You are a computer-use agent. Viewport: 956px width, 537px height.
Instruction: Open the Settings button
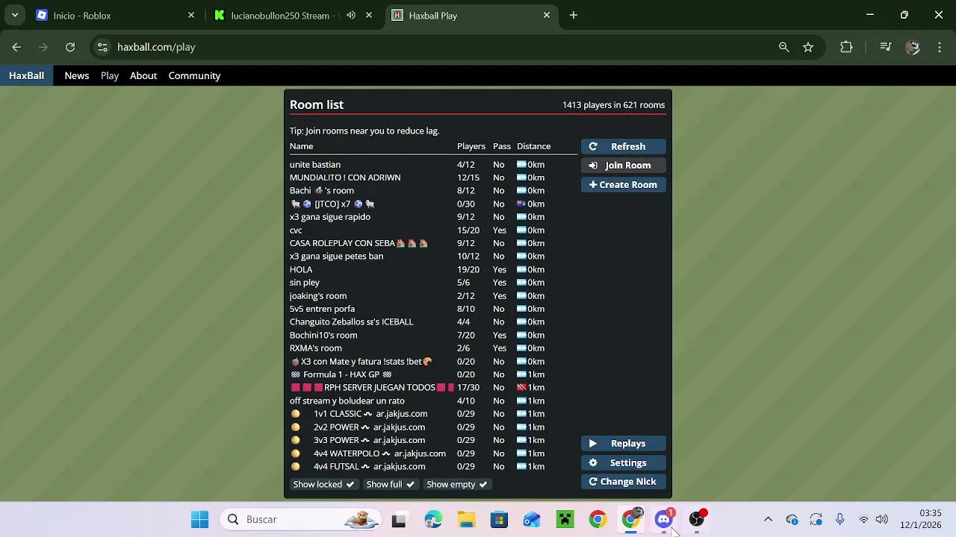click(x=623, y=462)
